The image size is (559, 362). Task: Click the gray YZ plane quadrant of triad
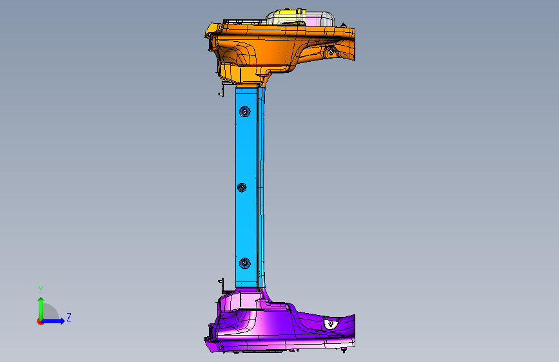(x=51, y=312)
